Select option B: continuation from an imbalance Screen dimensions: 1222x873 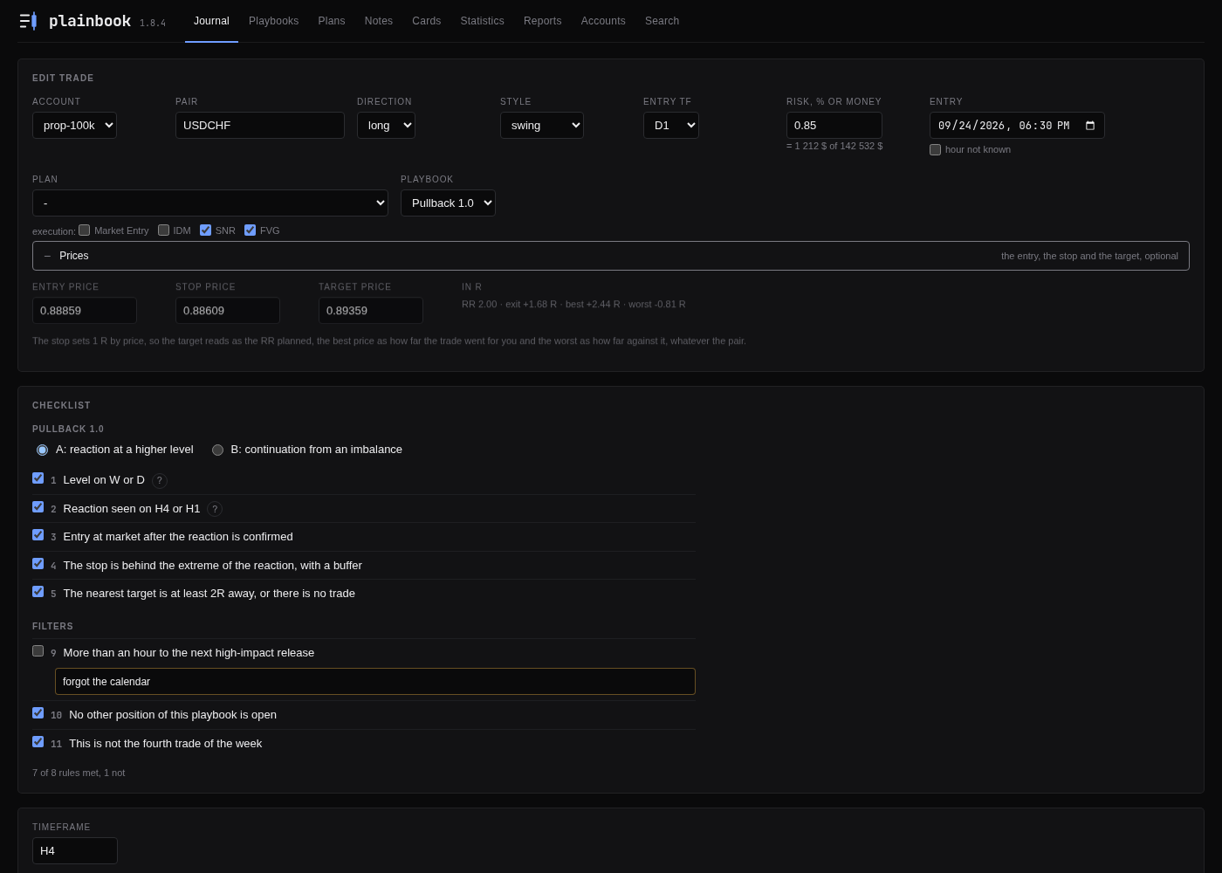pyautogui.click(x=217, y=450)
